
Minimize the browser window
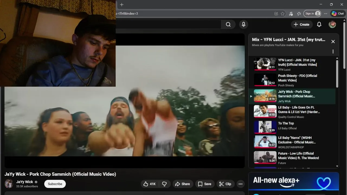pos(321,5)
